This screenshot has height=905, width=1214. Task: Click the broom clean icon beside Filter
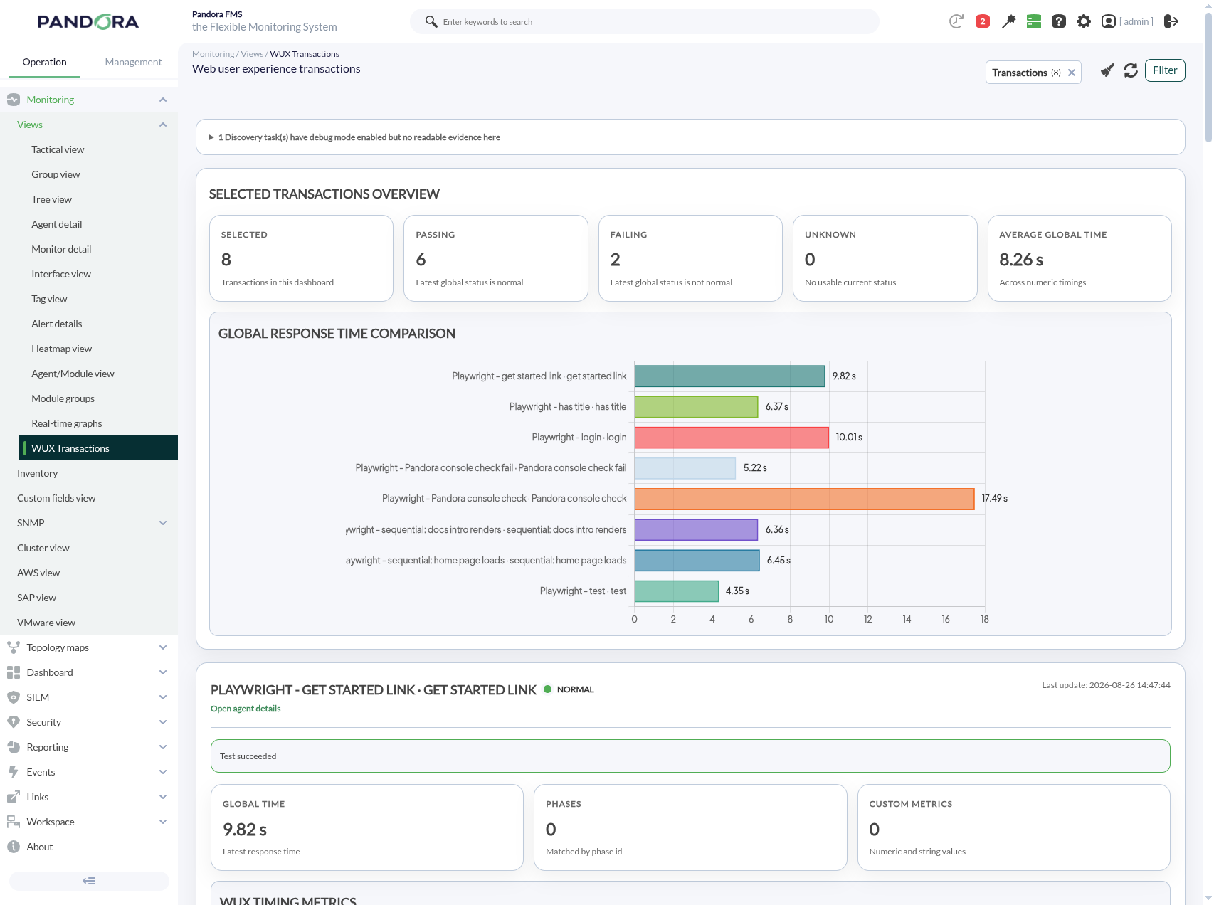coord(1107,70)
